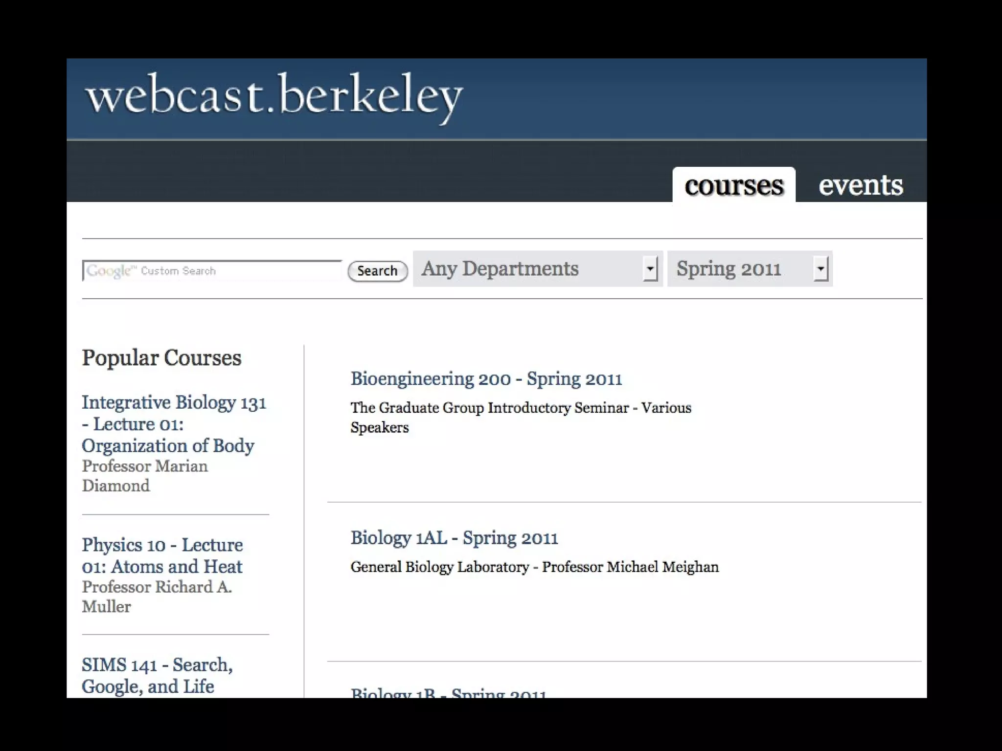This screenshot has width=1002, height=751.
Task: Open the partially visible Biology 1B course
Action: point(448,693)
